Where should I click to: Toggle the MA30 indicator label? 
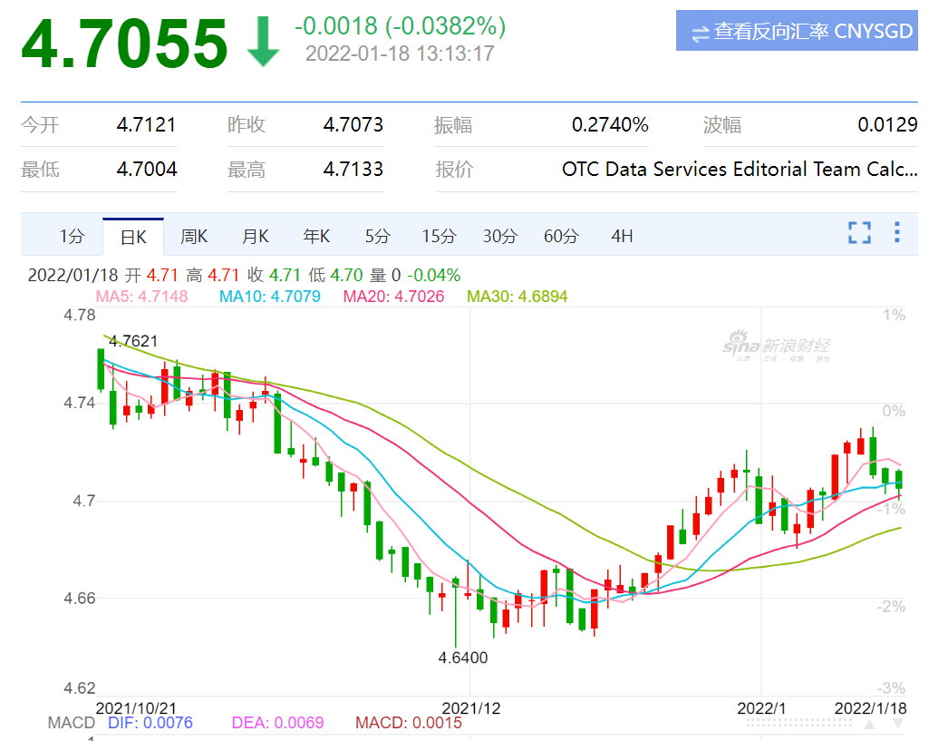tap(514, 296)
